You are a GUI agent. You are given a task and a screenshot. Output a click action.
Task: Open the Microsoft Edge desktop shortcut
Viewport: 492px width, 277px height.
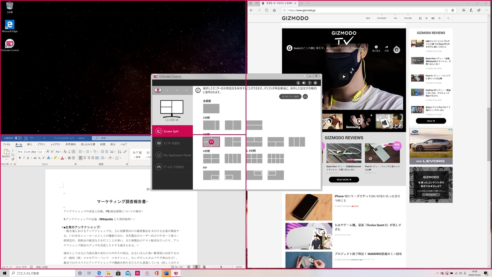[x=10, y=26]
